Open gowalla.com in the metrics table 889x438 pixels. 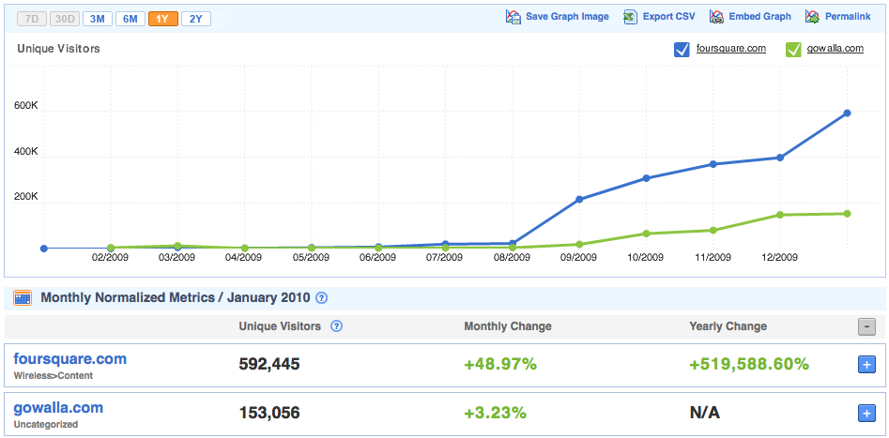click(58, 408)
